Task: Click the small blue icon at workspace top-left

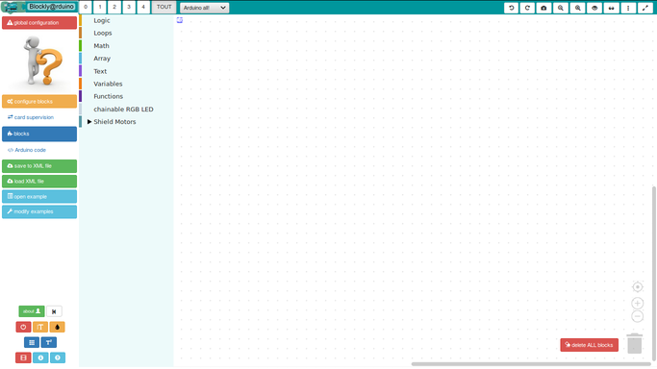Action: [x=179, y=20]
